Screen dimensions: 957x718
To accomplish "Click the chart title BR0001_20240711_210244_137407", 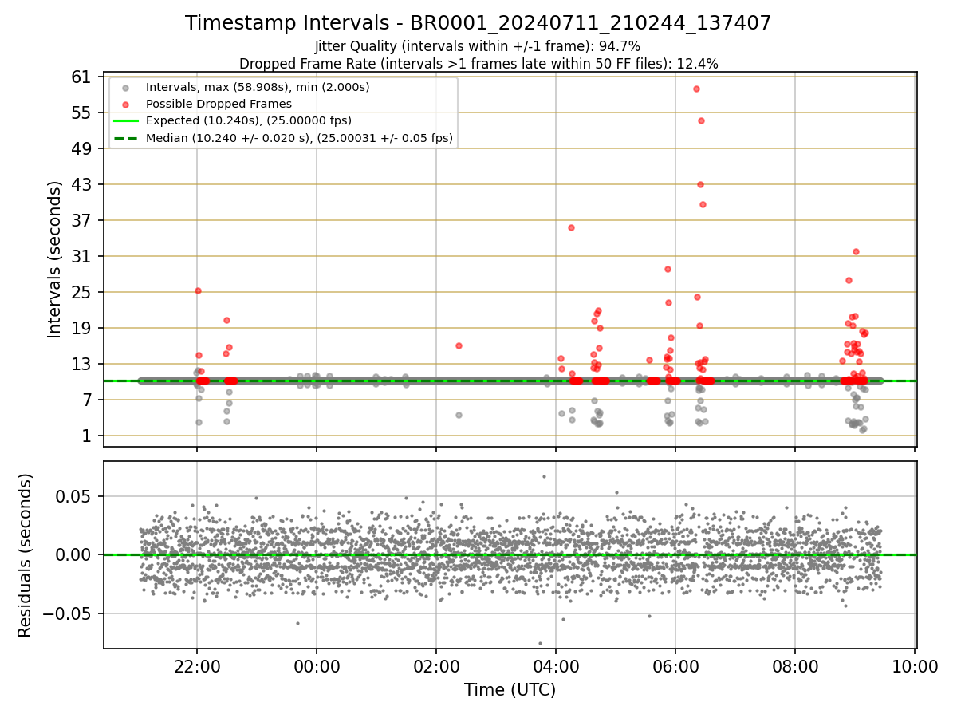I will coord(478,23).
